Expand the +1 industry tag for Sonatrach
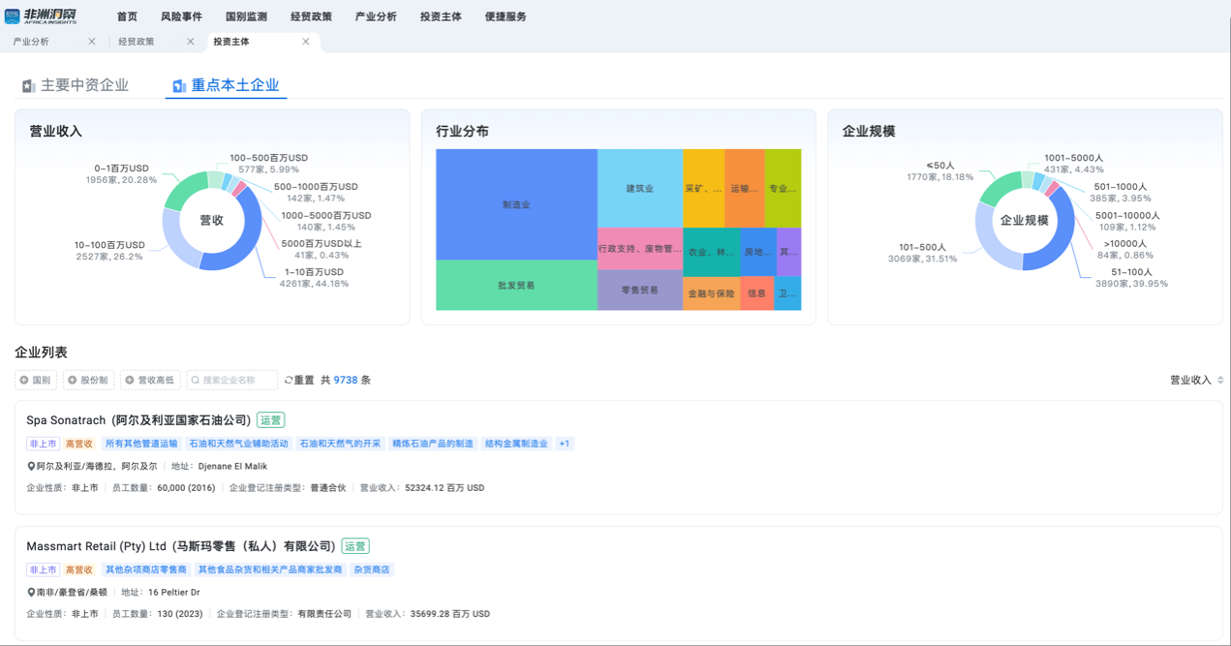 pyautogui.click(x=564, y=444)
